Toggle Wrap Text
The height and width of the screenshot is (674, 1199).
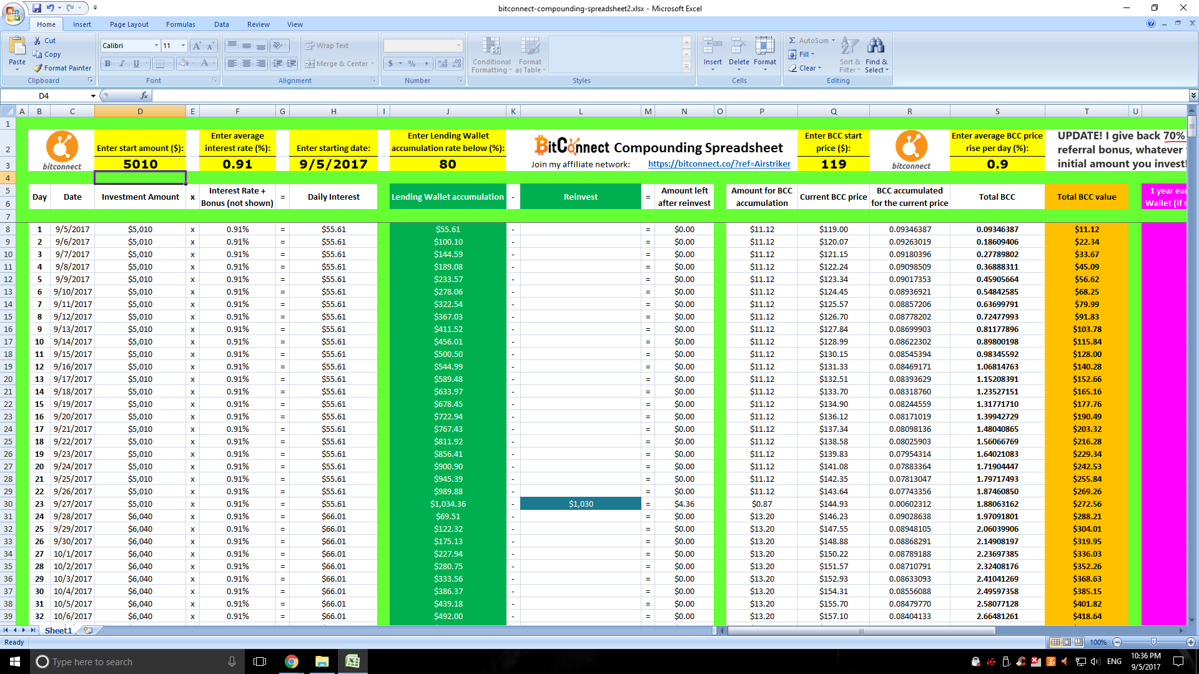pyautogui.click(x=327, y=46)
